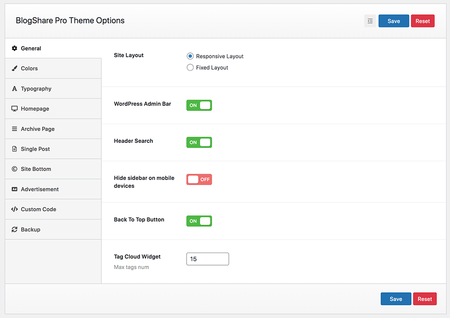Click the top Save button
This screenshot has height=318, width=450.
393,21
